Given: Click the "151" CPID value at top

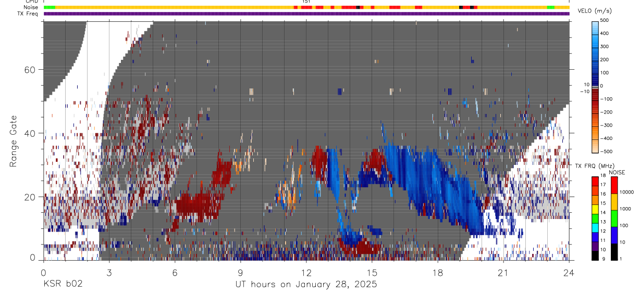Looking at the screenshot, I should coord(306,2).
